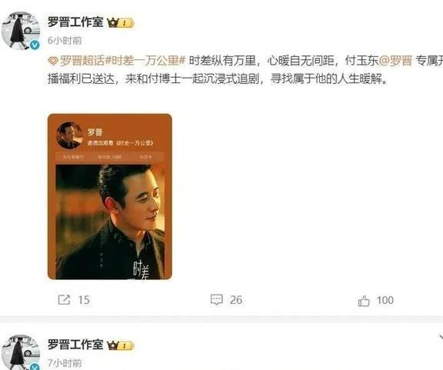The width and height of the screenshot is (443, 370).
Task: Click the like count 100
Action: coord(385,300)
